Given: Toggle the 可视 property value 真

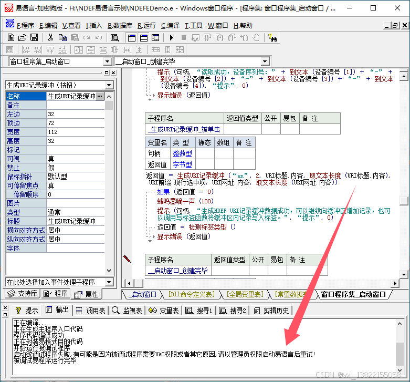Looking at the screenshot, I should coord(76,159).
